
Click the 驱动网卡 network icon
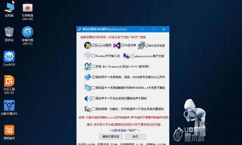(88, 77)
